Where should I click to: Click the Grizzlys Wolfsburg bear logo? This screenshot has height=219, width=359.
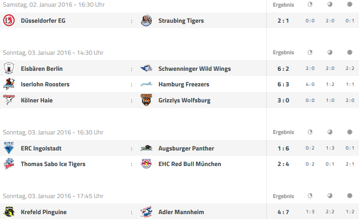pos(146,100)
